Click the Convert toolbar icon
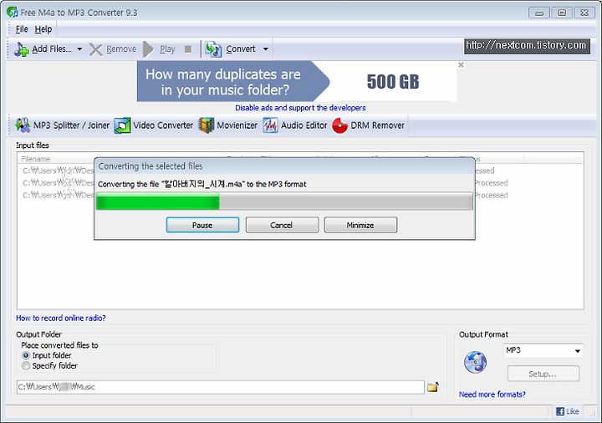Image resolution: width=602 pixels, height=423 pixels. pos(213,49)
